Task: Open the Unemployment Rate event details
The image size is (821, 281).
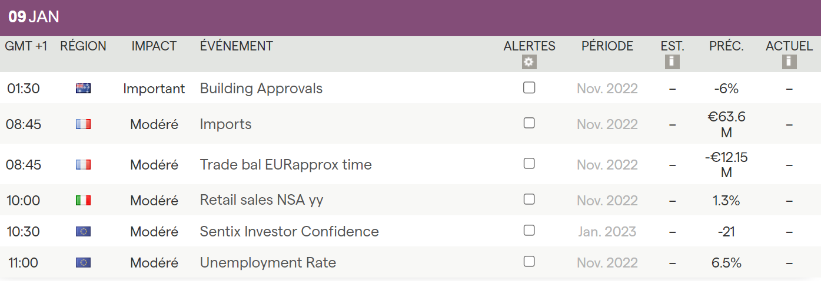Action: 268,263
